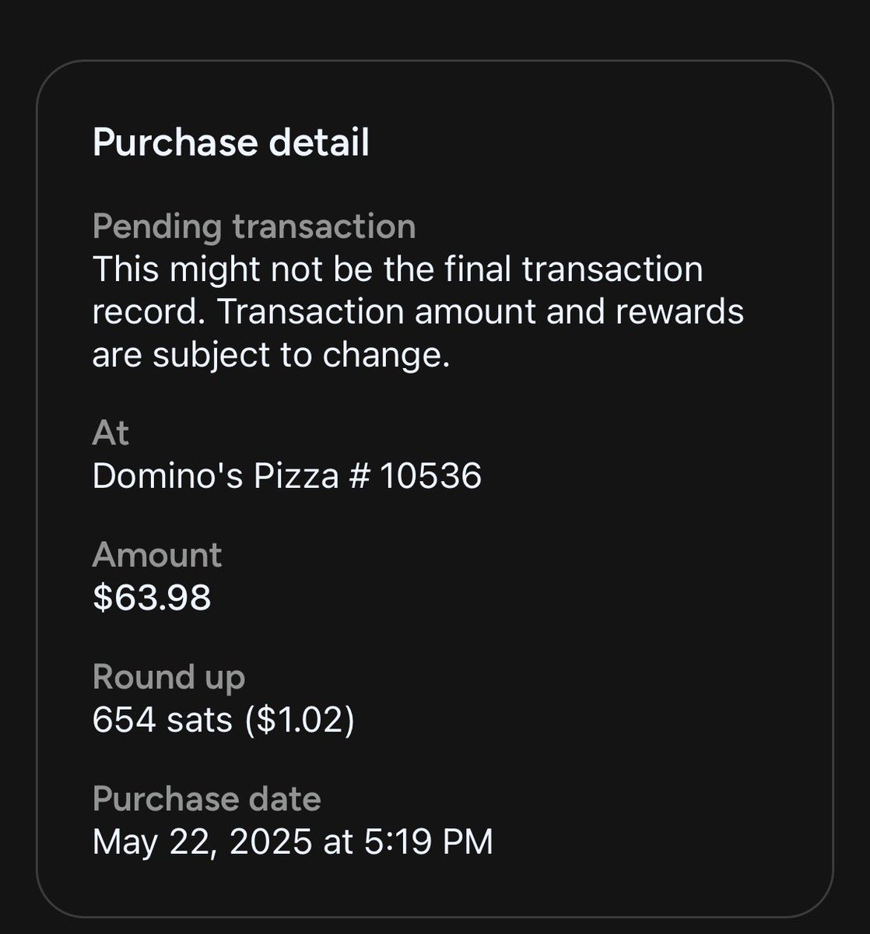This screenshot has width=870, height=934.
Task: Click the 654 sats ($1.02) value
Action: [x=223, y=721]
